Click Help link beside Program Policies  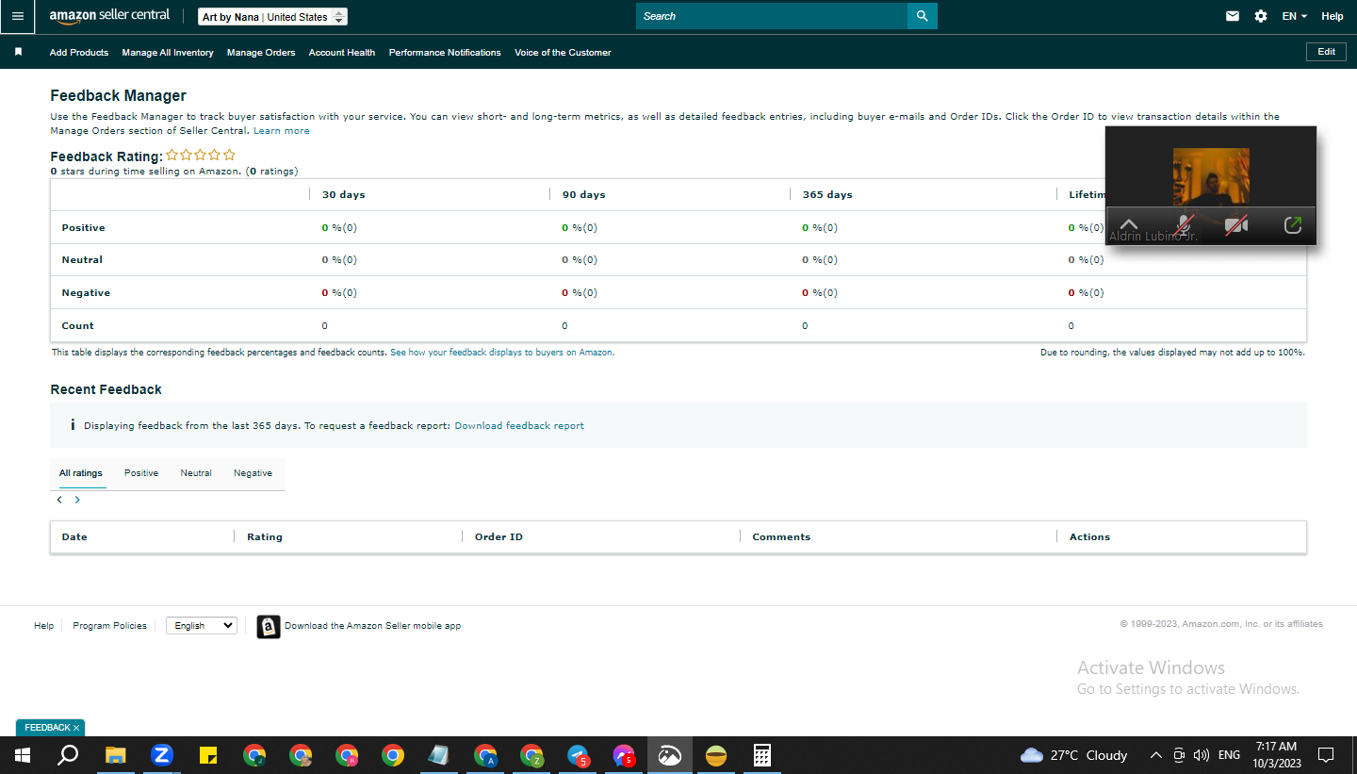[44, 626]
